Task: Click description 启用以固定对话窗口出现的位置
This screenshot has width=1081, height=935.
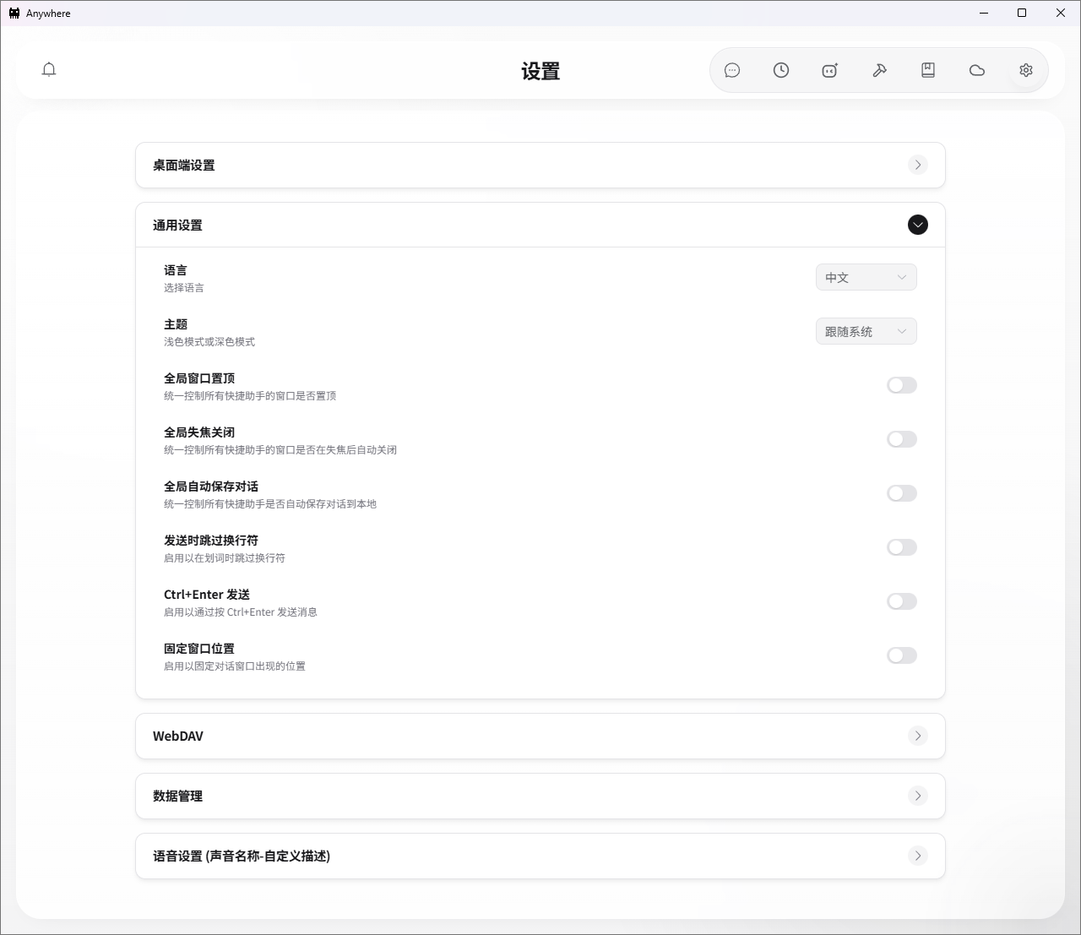Action: pos(235,666)
